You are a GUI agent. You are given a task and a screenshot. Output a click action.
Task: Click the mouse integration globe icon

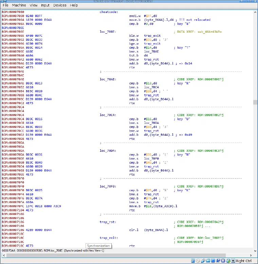pyautogui.click(x=228, y=261)
